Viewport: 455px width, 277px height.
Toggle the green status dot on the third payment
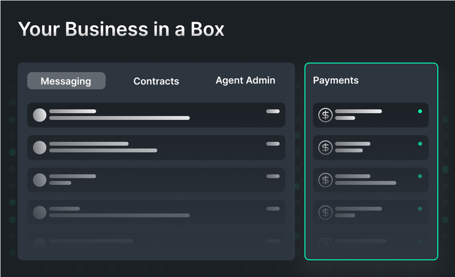tap(420, 176)
